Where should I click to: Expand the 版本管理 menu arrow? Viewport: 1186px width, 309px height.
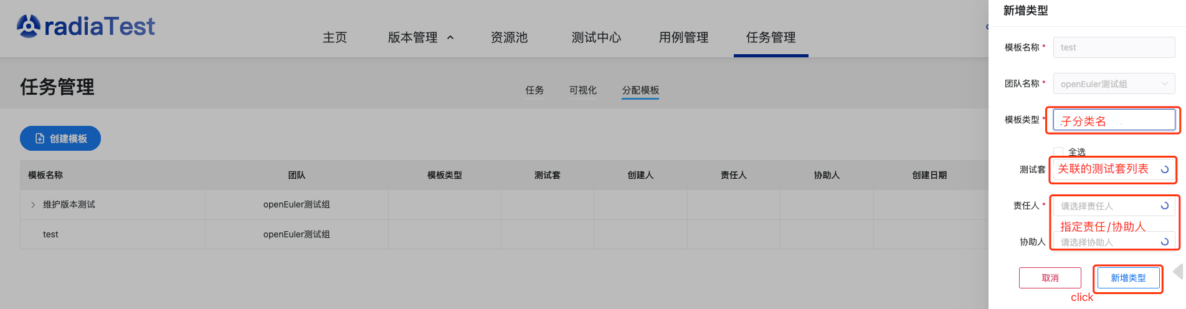(x=450, y=38)
